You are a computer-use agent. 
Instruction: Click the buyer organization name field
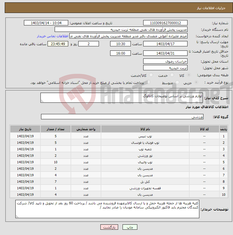[121, 30]
